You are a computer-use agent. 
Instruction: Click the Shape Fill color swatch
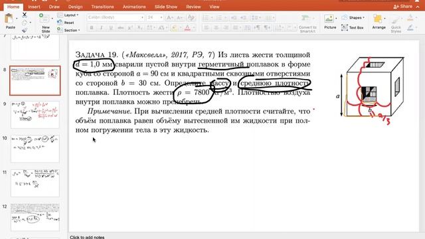pyautogui.click(x=410, y=18)
